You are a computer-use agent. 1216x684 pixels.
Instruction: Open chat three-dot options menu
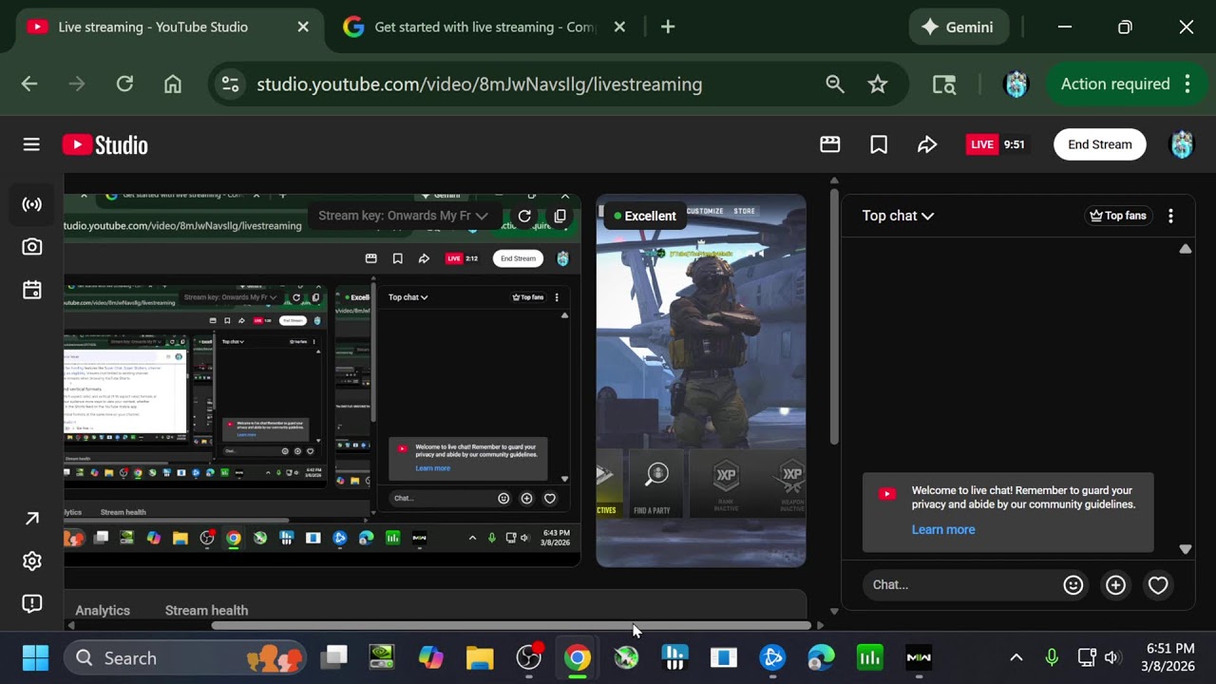tap(1170, 216)
